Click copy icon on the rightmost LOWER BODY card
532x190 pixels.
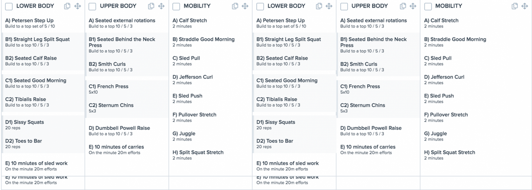tap(319, 6)
